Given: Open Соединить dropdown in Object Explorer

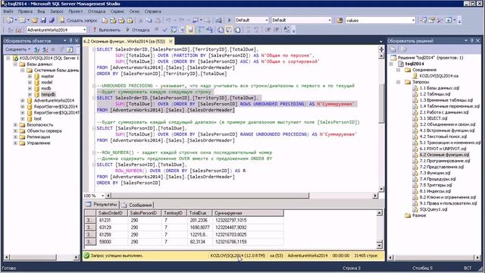Looking at the screenshot, I should 17,49.
